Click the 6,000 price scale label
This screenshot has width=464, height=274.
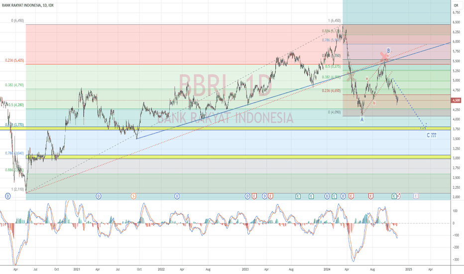pyautogui.click(x=456, y=41)
